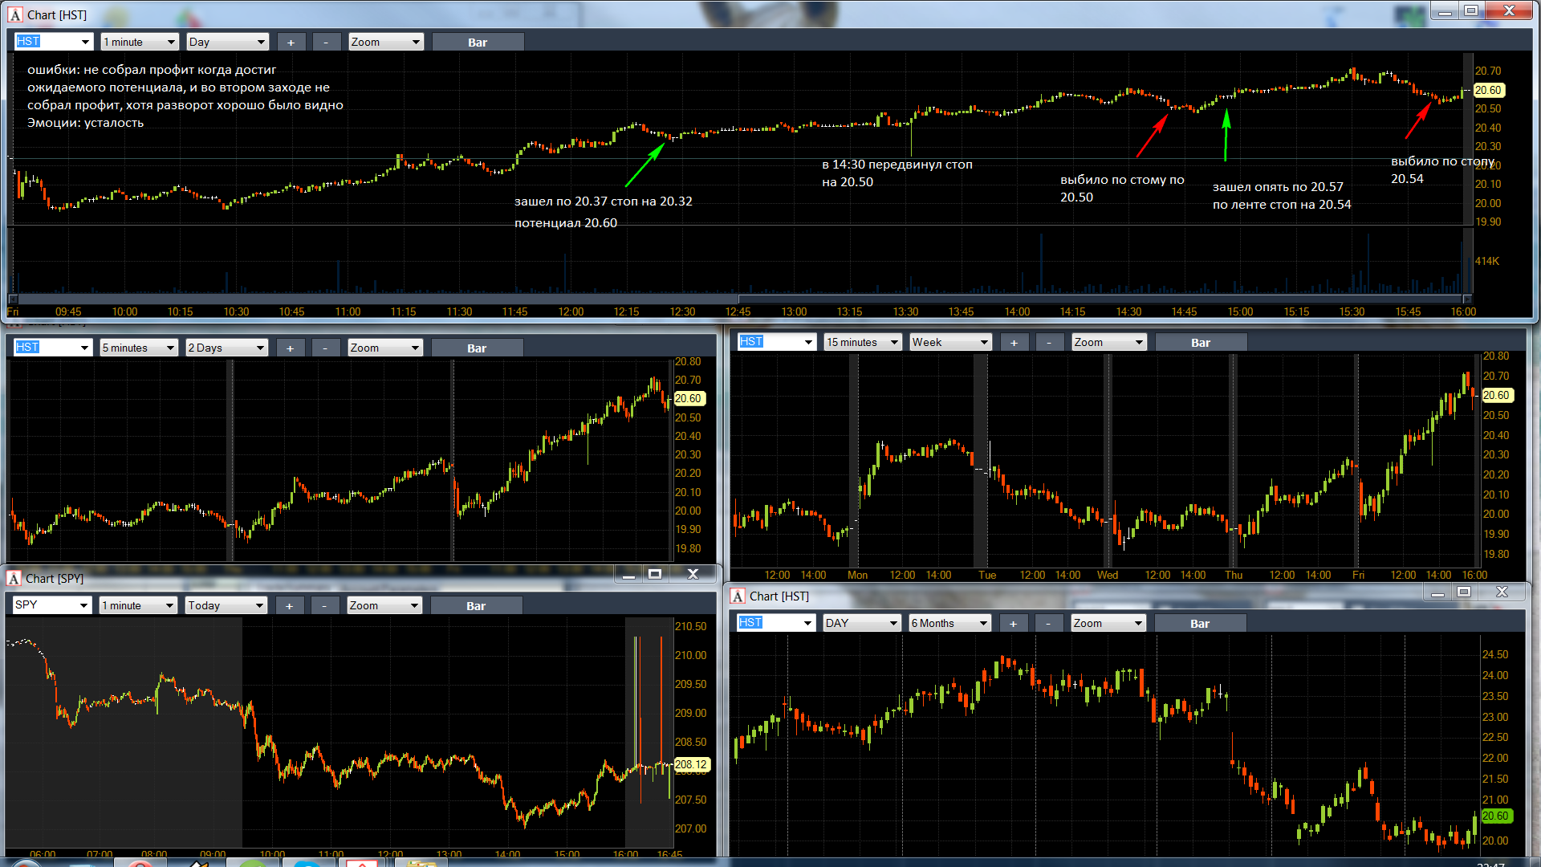Zoom out with - on the 1 minute HST chart
This screenshot has height=867, width=1541.
(325, 43)
